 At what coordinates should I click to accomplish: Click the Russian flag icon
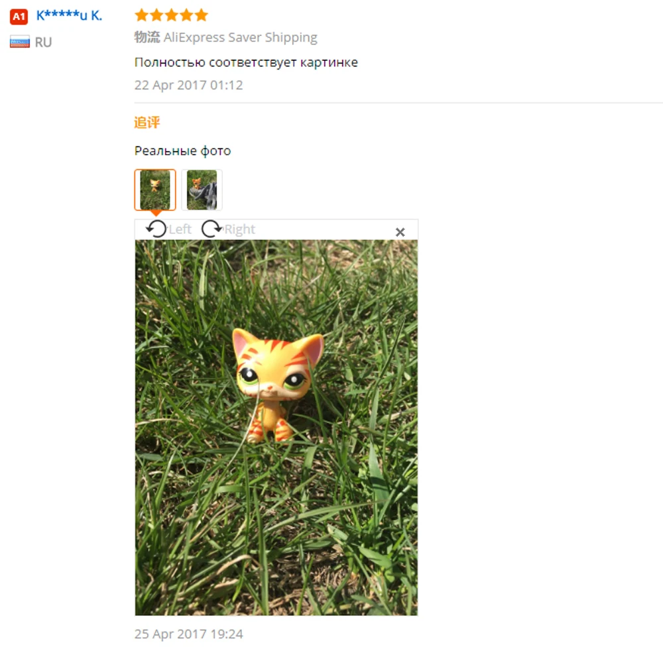coord(20,41)
